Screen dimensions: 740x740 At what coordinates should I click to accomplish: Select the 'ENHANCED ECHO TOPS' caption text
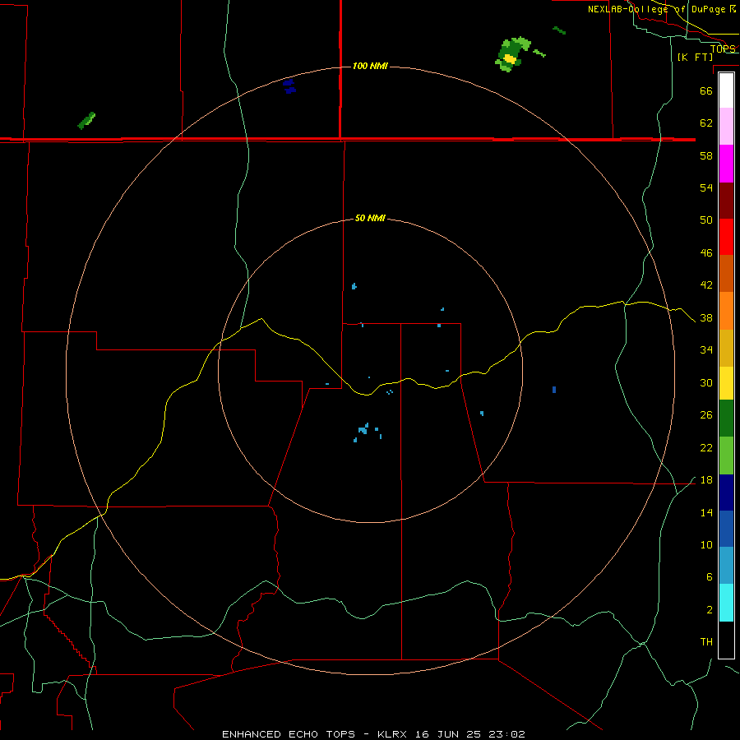[289, 734]
